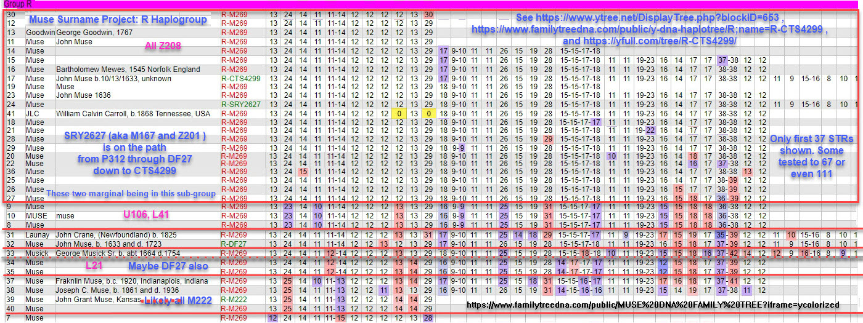Click the Launay surname cell

(37, 235)
